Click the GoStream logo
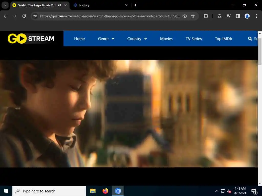The width and height of the screenshot is (262, 196). 31,39
